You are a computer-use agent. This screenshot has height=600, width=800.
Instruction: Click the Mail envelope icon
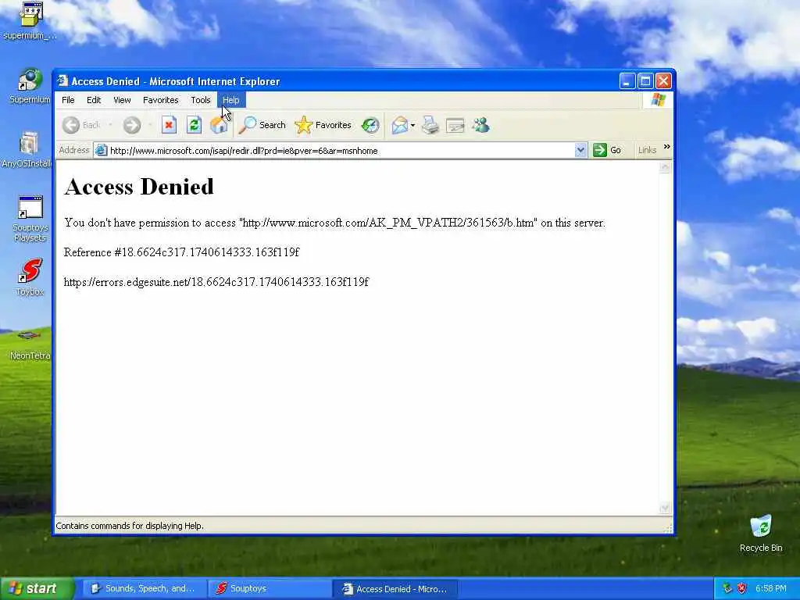pos(399,125)
